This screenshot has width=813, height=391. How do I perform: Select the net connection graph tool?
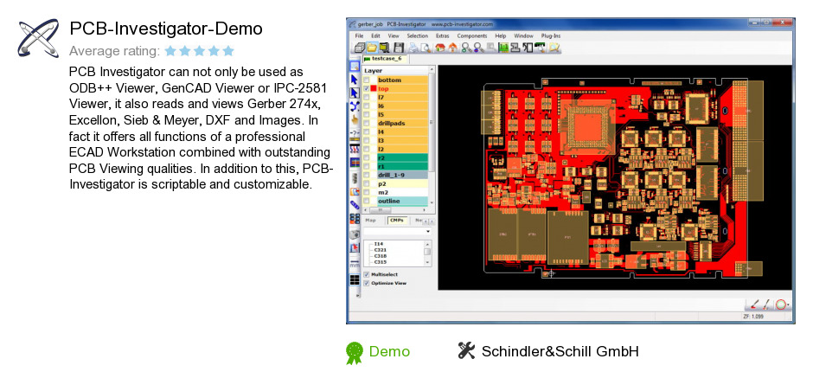click(x=355, y=106)
